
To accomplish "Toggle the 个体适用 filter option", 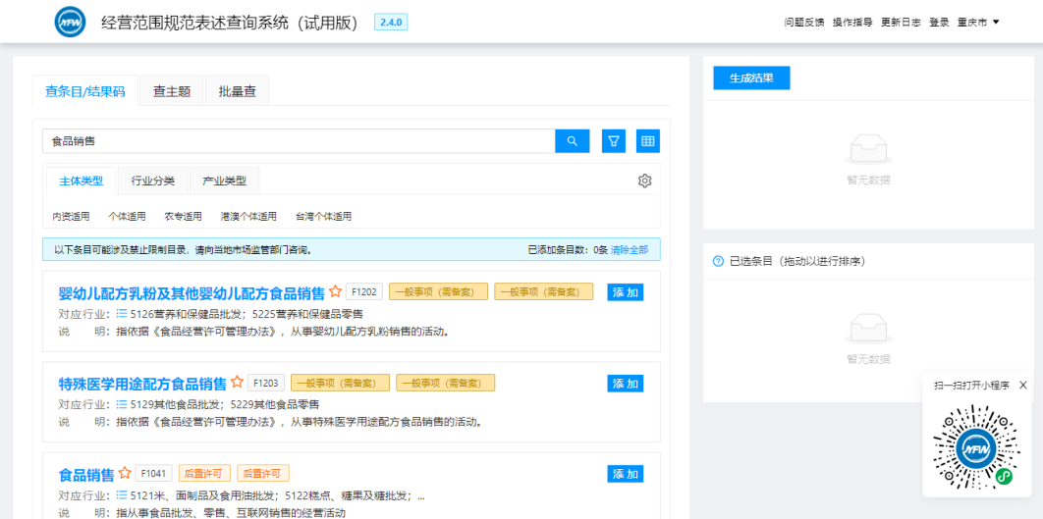I will (x=127, y=216).
